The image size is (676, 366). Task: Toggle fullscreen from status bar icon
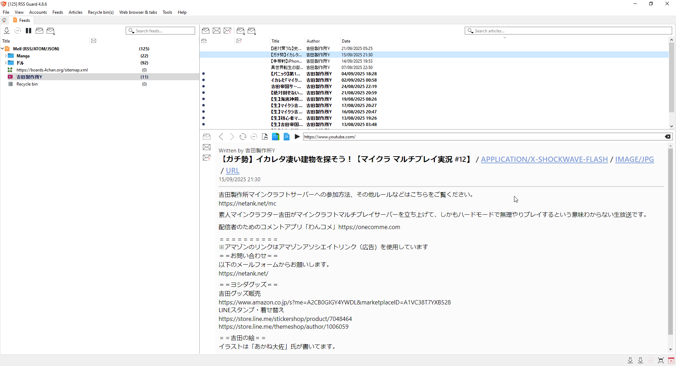(x=661, y=360)
